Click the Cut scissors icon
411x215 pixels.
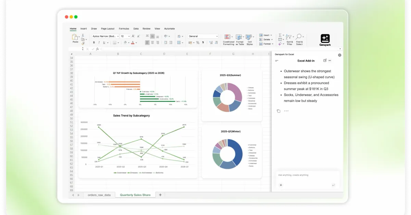click(x=83, y=35)
